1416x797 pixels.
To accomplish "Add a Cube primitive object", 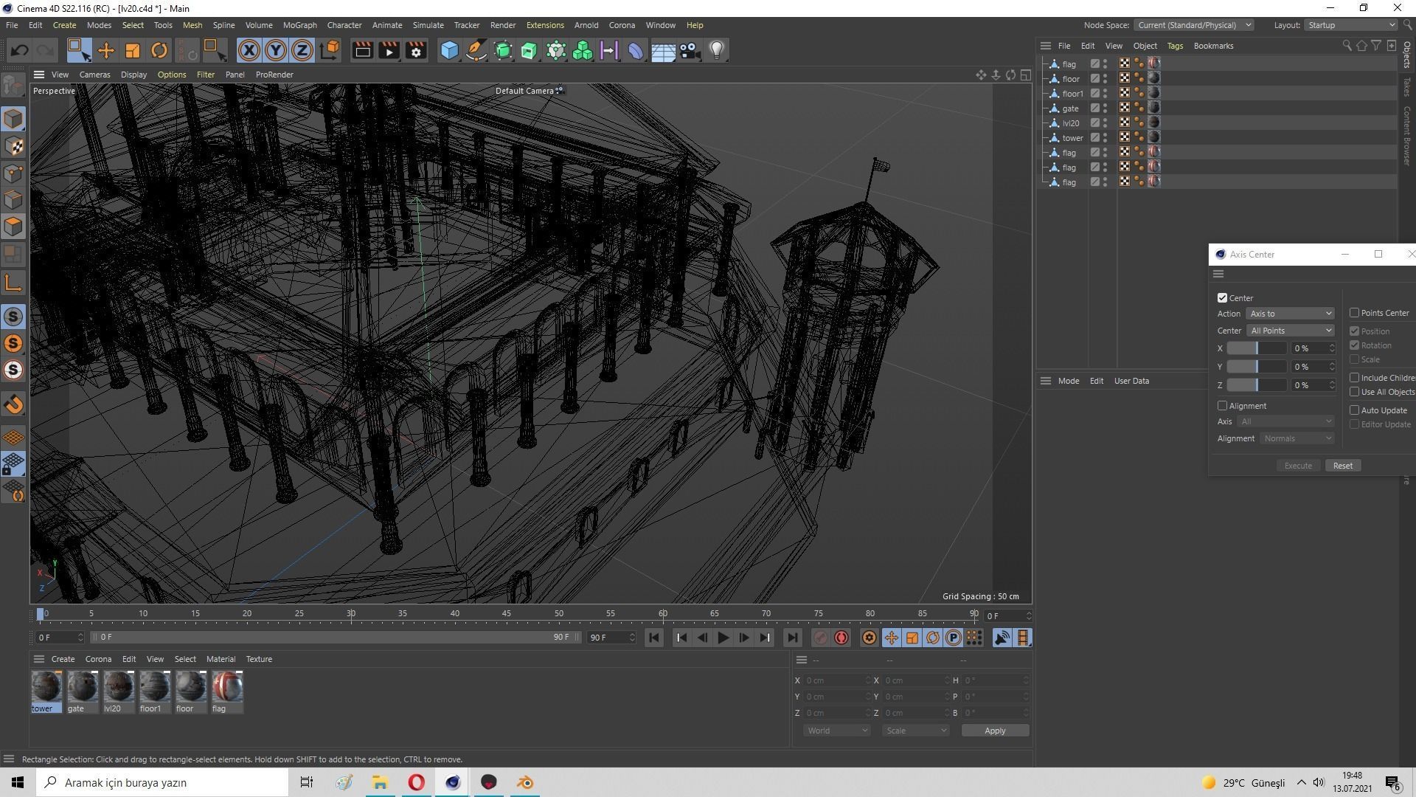I will point(449,50).
